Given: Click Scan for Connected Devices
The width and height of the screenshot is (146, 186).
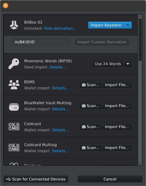Looking at the screenshot, I should (x=36, y=179).
